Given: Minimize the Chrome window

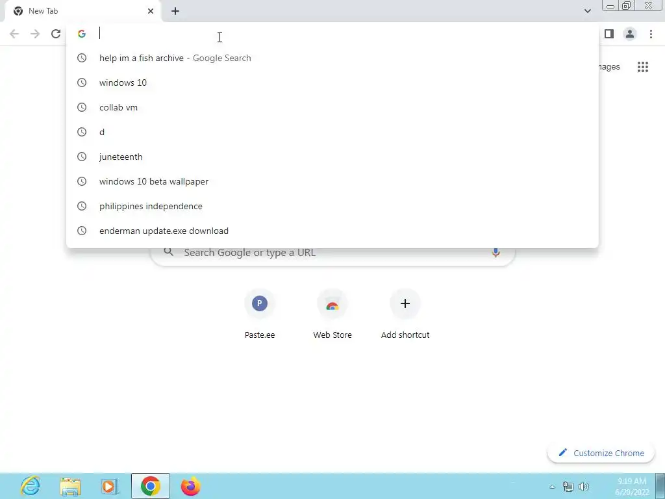Looking at the screenshot, I should [610, 6].
